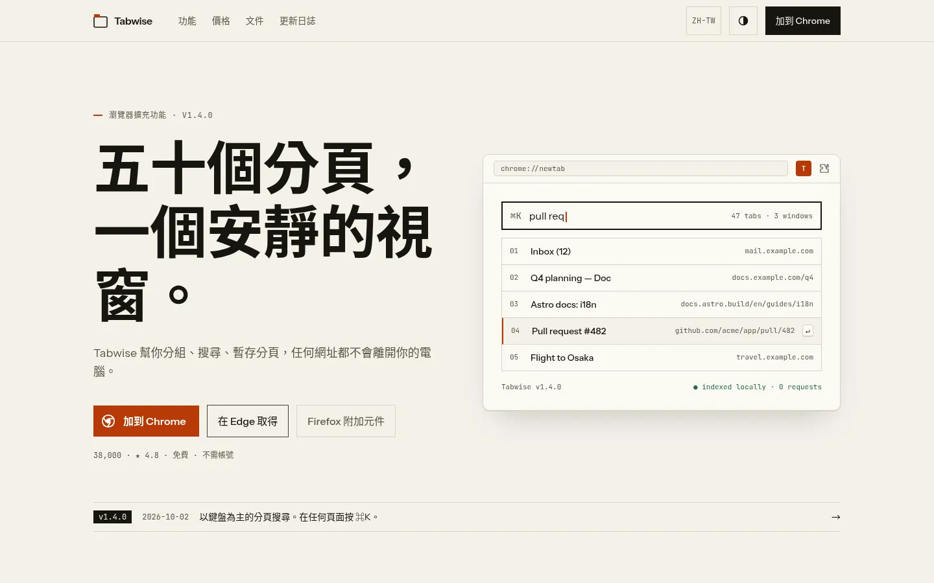Click the docs.example.com/q4 URL
The height and width of the screenshot is (583, 934).
tap(772, 278)
